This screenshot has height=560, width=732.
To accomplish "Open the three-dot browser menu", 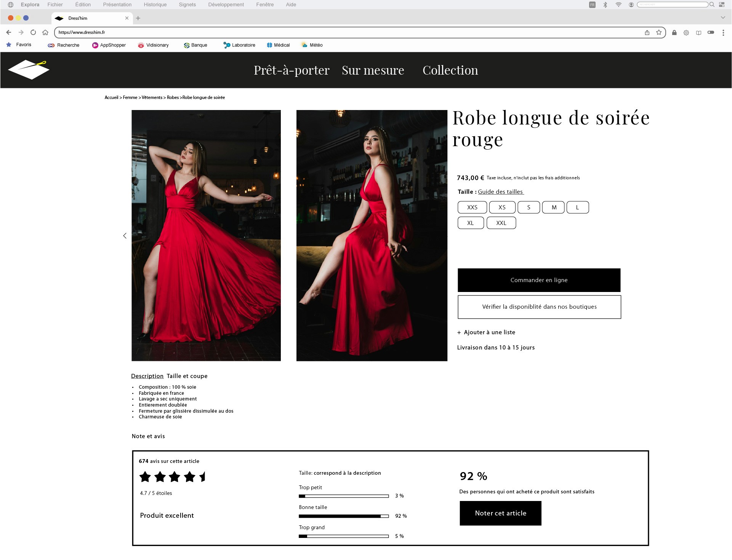I will pyautogui.click(x=723, y=33).
